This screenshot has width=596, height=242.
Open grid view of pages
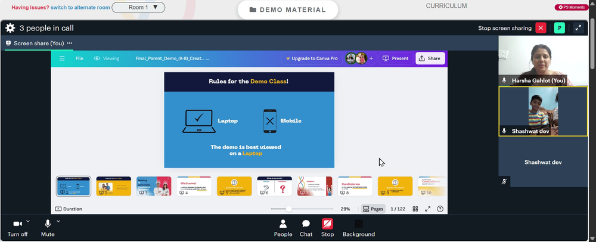coord(415,209)
